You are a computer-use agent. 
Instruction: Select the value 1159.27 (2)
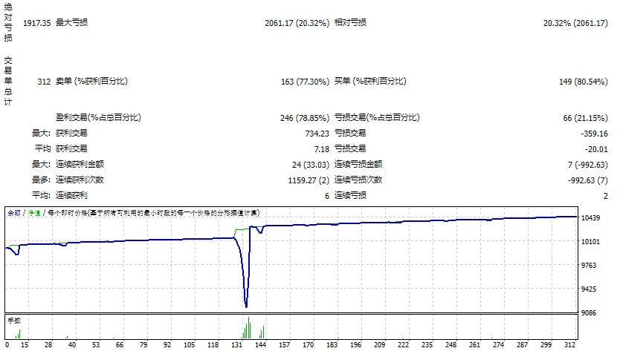point(309,180)
